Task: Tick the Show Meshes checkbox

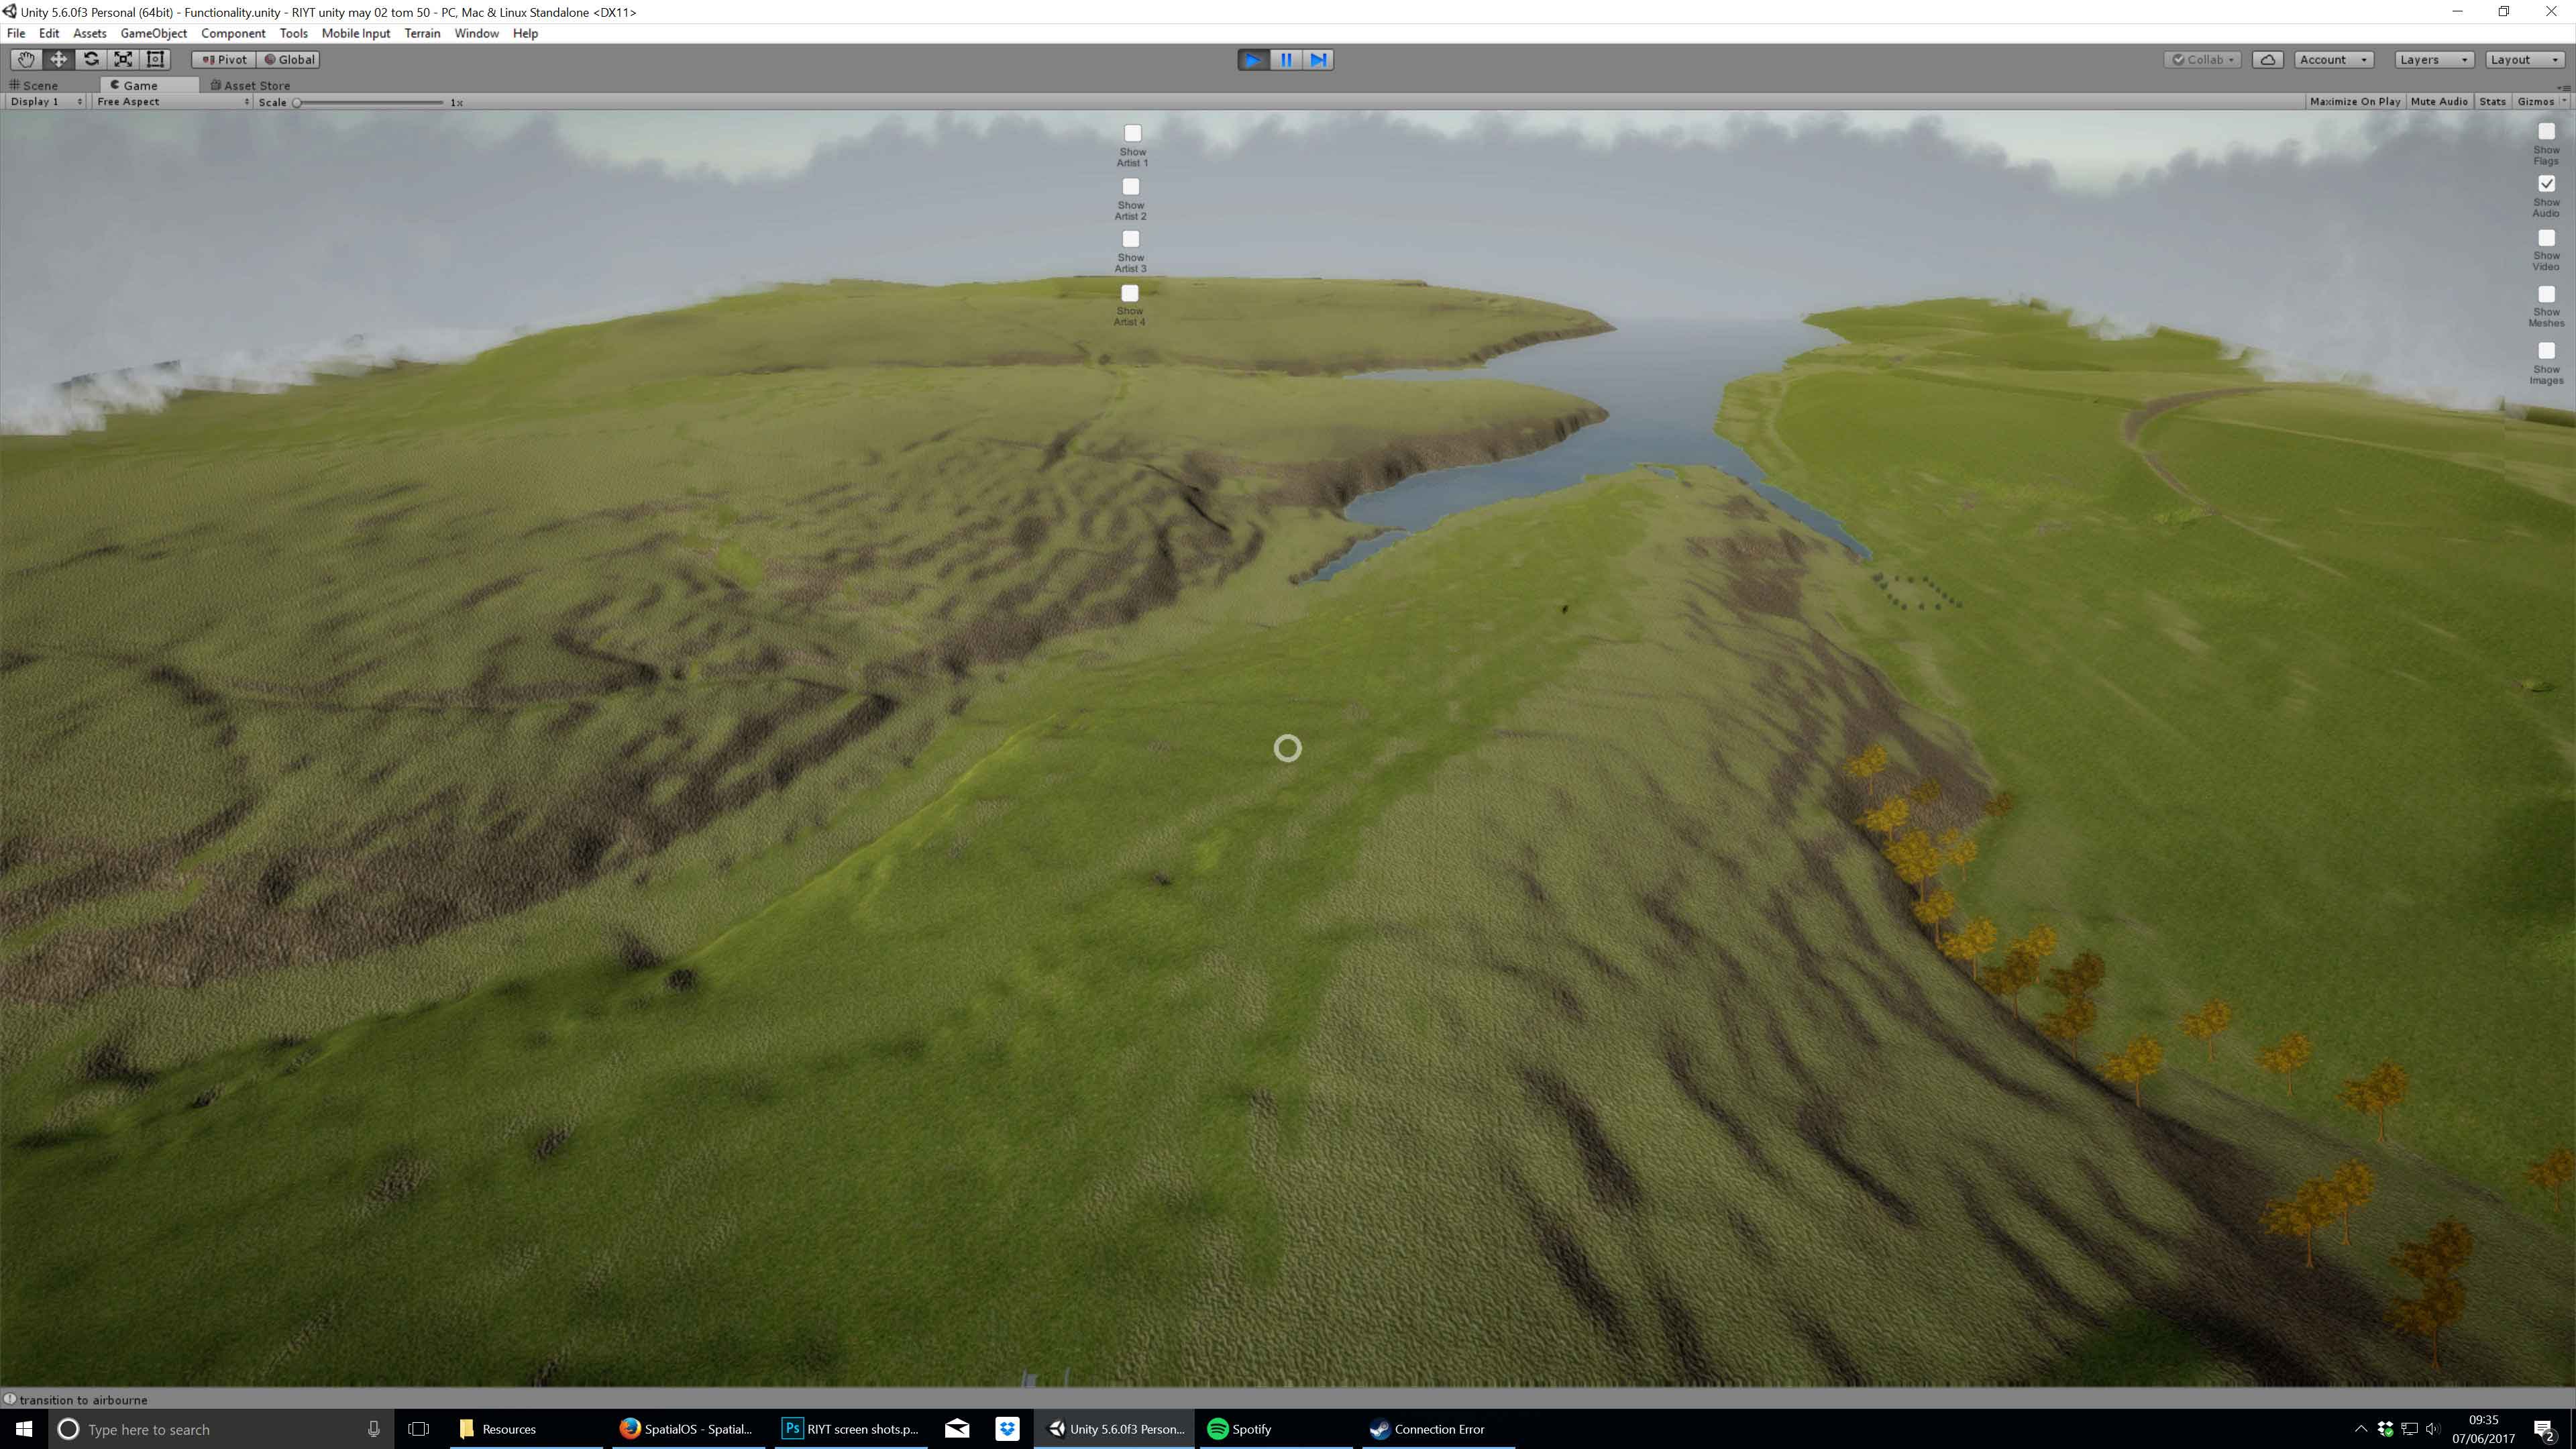Action: tap(2546, 294)
